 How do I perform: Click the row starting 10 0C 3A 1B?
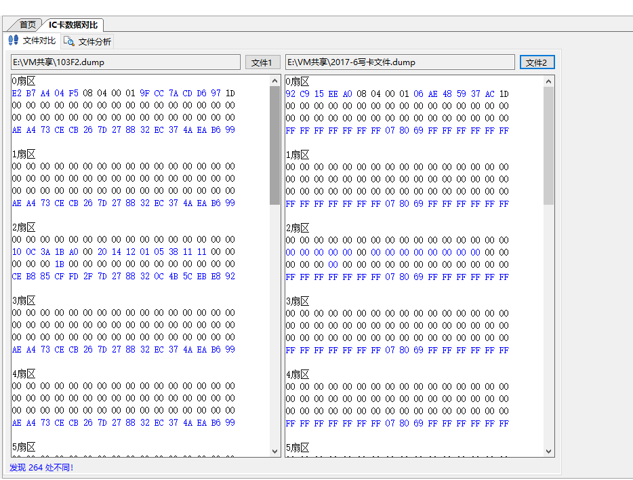pyautogui.click(x=123, y=252)
